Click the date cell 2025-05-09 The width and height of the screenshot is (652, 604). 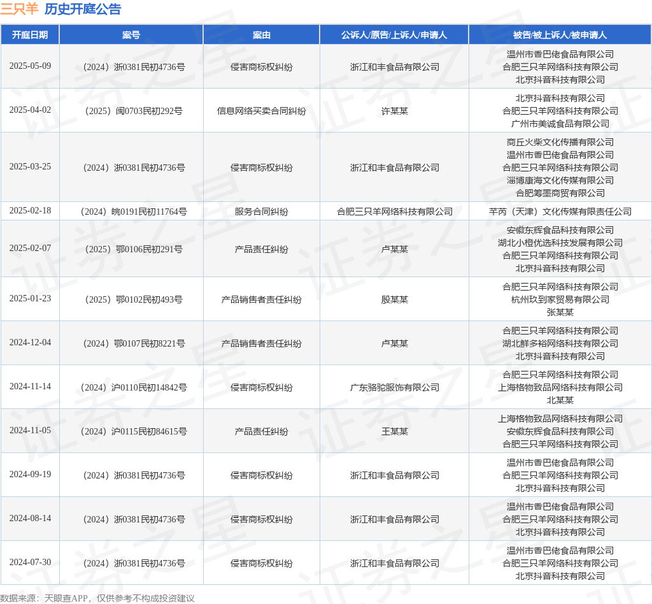pos(30,66)
